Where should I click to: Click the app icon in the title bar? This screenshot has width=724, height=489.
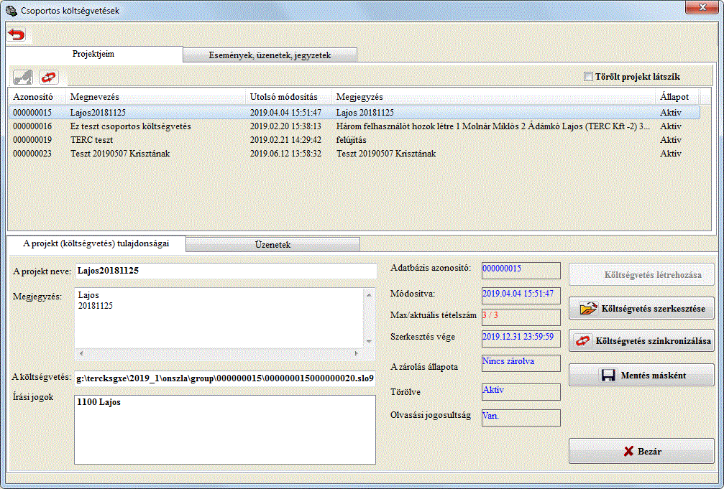point(10,10)
